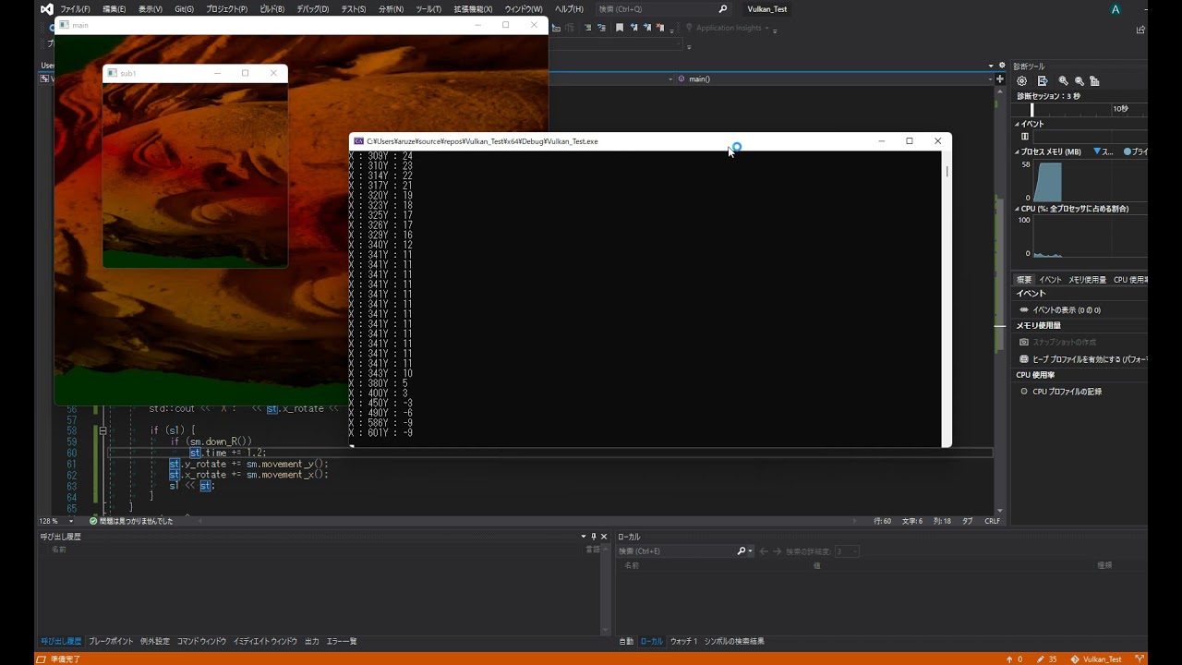Open the 128 % zoom dropdown
Viewport: 1182px width, 665px height.
pyautogui.click(x=72, y=521)
